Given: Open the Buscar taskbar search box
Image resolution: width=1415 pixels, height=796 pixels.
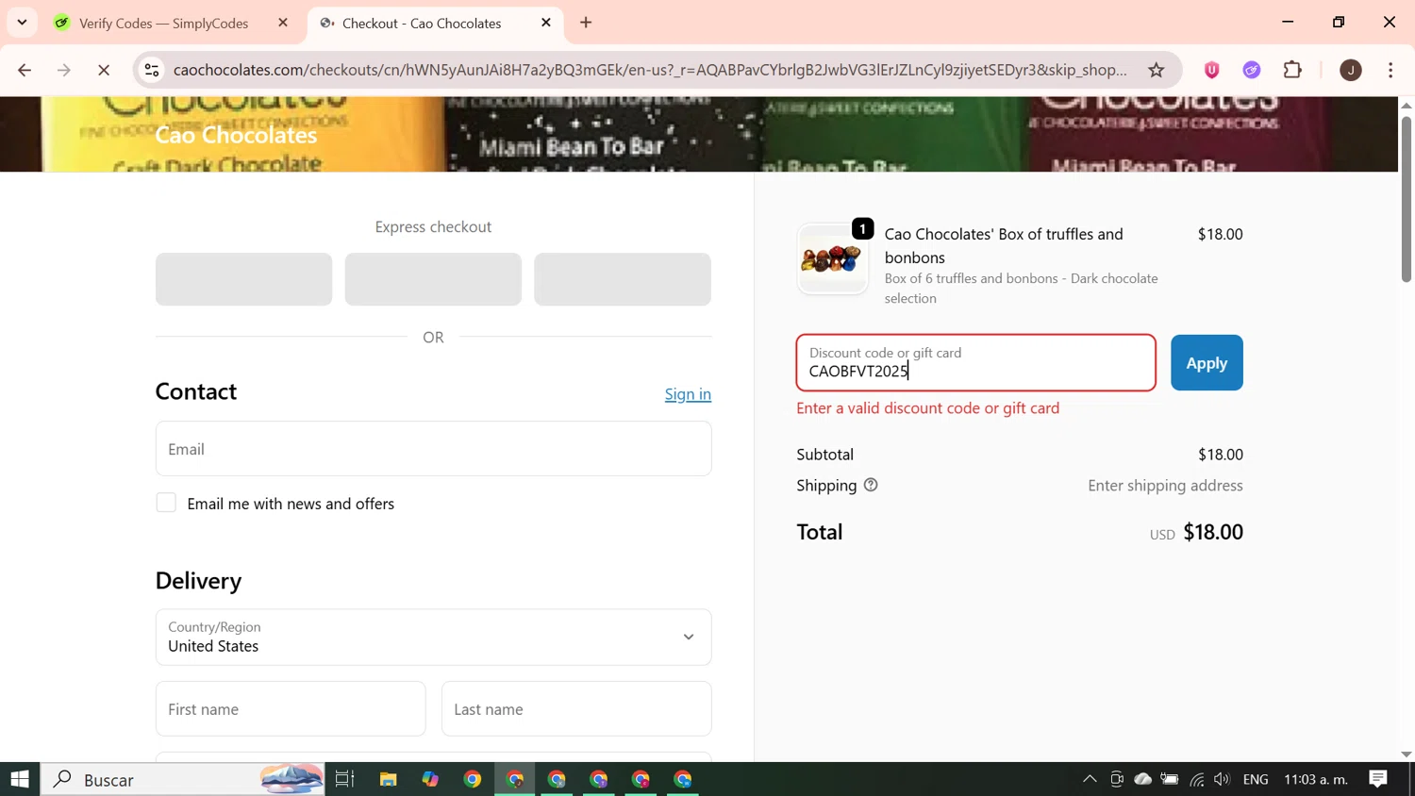Looking at the screenshot, I should click(x=184, y=779).
